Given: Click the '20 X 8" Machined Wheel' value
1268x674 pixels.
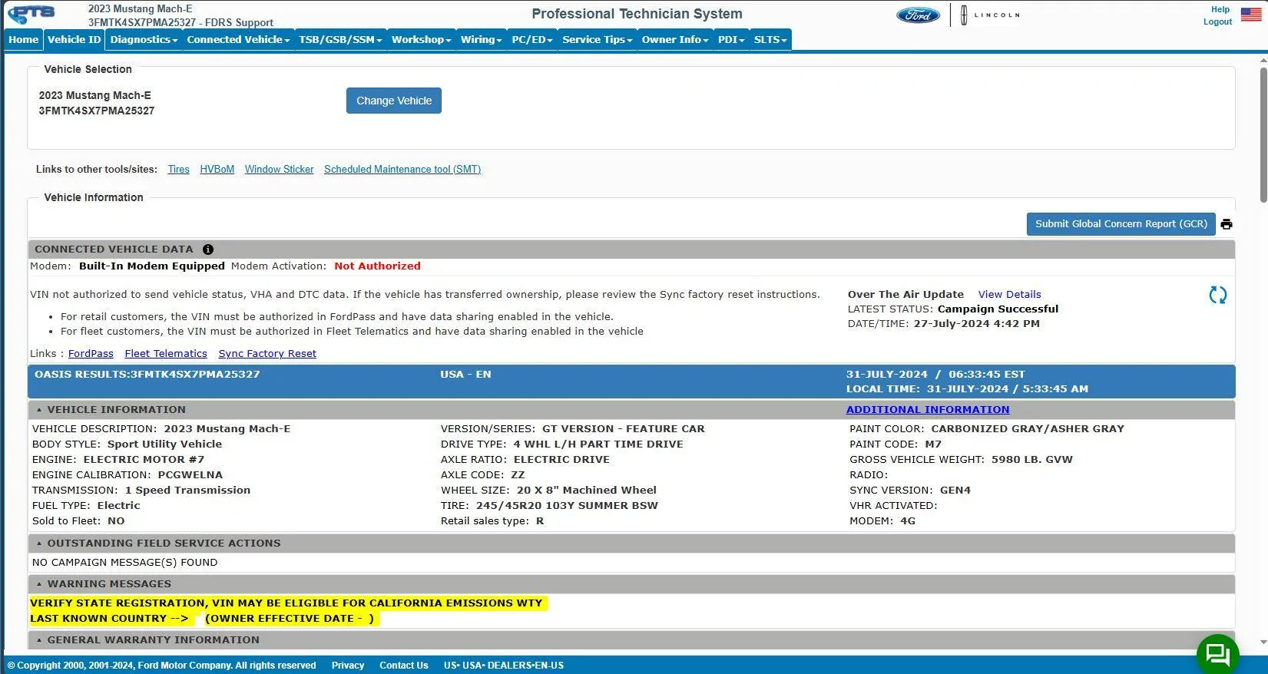Looking at the screenshot, I should click(587, 491).
